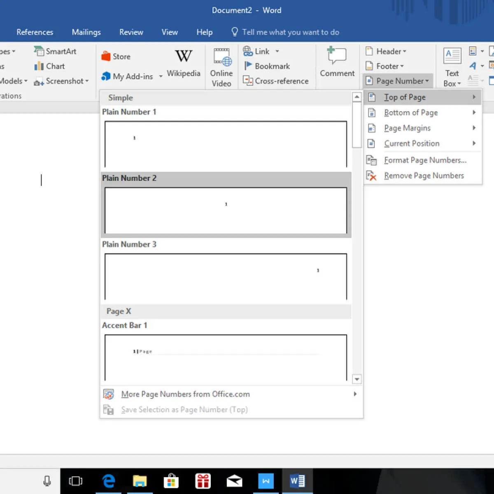Open the Footer menu
The width and height of the screenshot is (494, 494).
[x=384, y=66]
